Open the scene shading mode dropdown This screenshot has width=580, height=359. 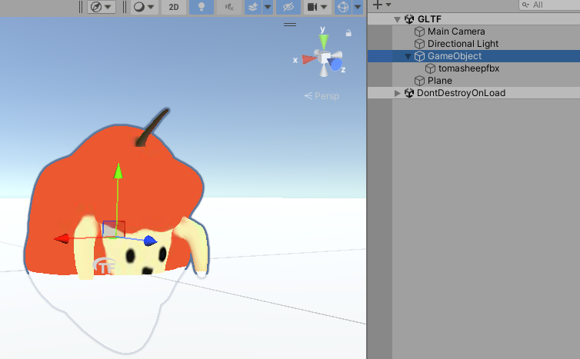point(144,7)
